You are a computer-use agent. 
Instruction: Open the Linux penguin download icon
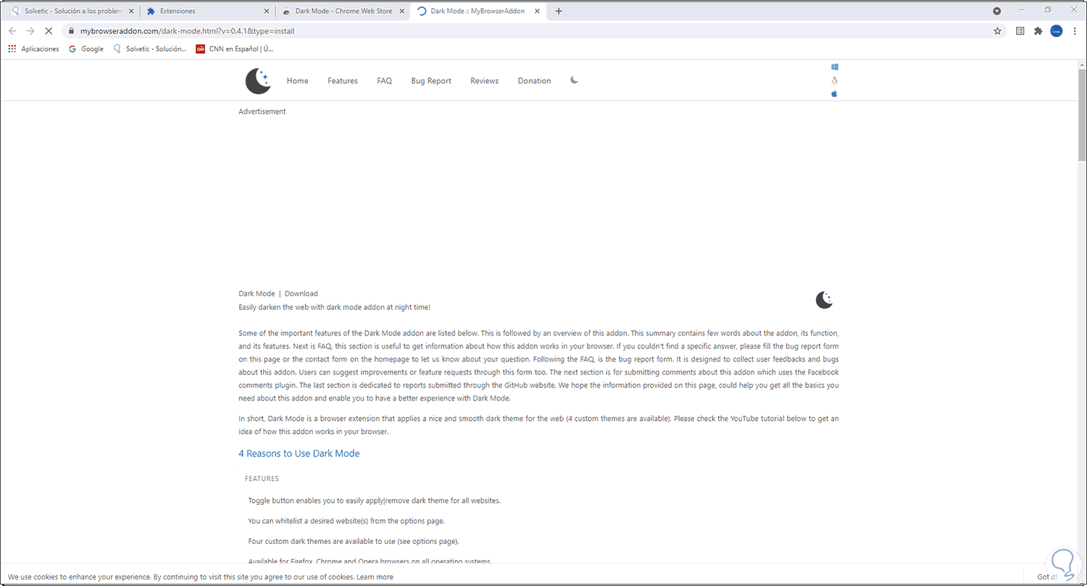(x=834, y=80)
